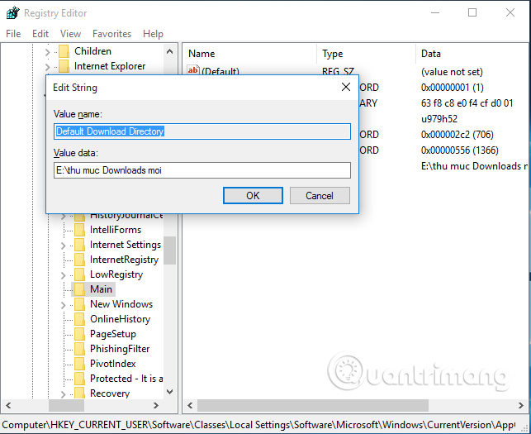Click the New Windows folder icon

79,304
